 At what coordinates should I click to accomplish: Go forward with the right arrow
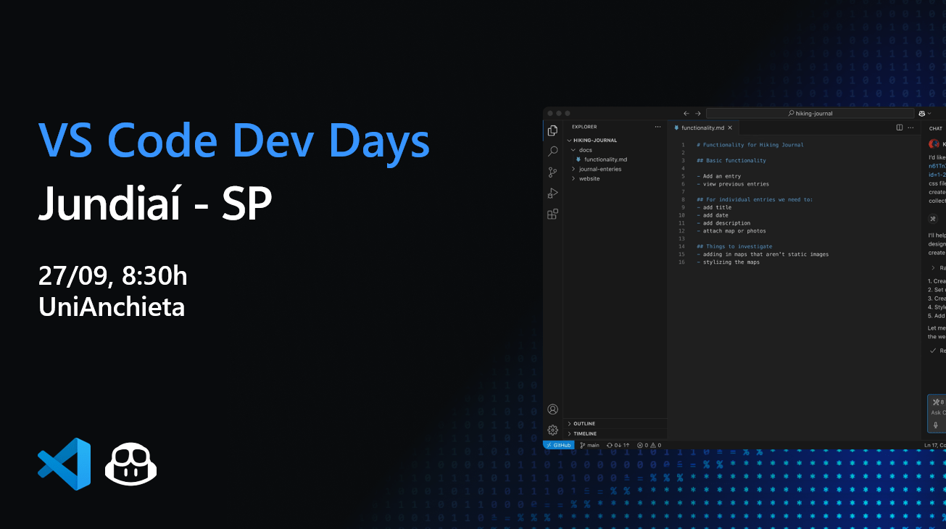pyautogui.click(x=698, y=114)
